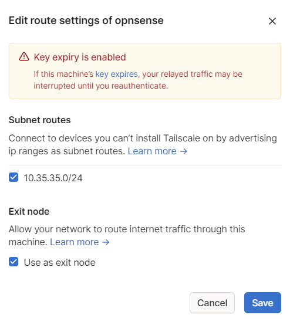
Task: Uncheck the 10.35.35.0/24 subnet route checkbox
Action: tap(14, 177)
